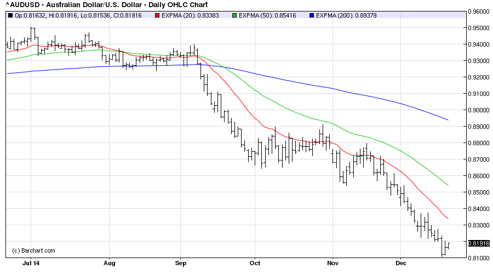Click the 0.96000 price axis label
This screenshot has width=493, height=280.
point(479,11)
